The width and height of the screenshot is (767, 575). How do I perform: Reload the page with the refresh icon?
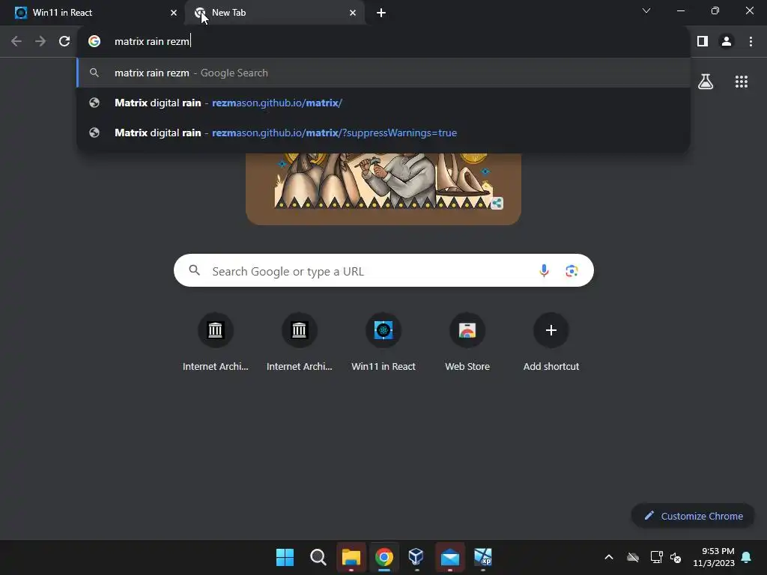coord(64,41)
